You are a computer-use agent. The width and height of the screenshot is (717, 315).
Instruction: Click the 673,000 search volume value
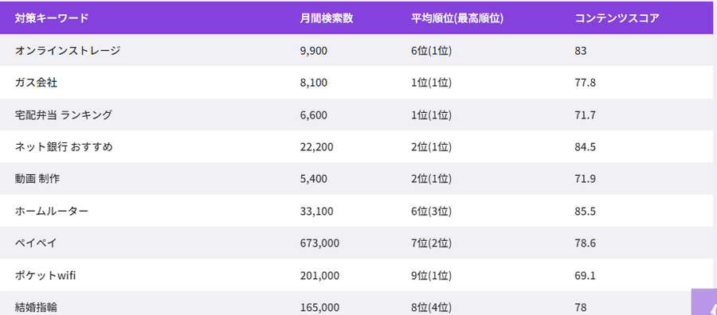320,243
